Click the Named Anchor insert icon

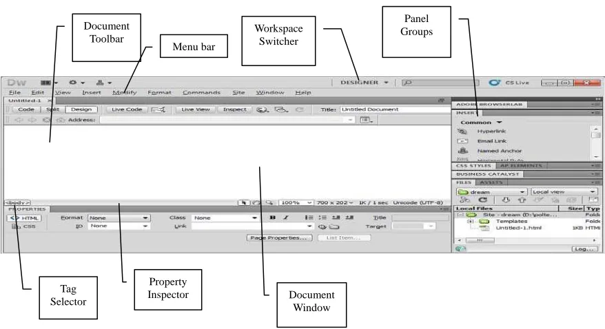(x=462, y=151)
